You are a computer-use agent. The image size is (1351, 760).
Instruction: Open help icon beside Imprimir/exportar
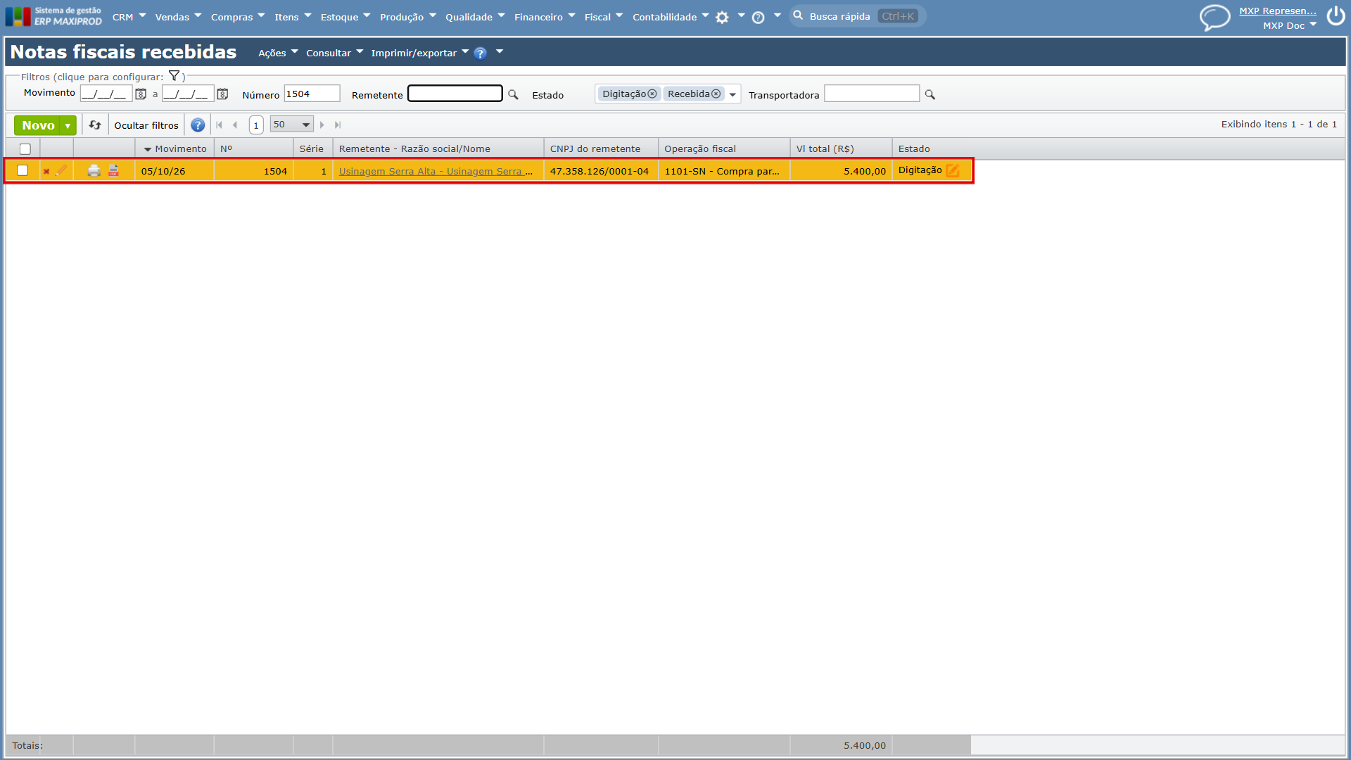pyautogui.click(x=480, y=53)
